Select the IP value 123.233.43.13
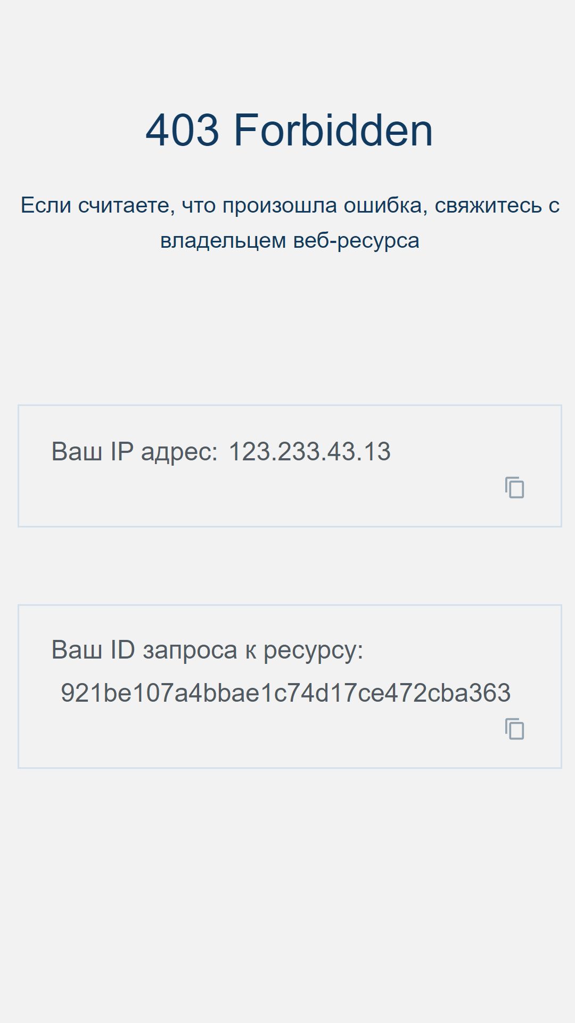575x1023 pixels. click(309, 451)
